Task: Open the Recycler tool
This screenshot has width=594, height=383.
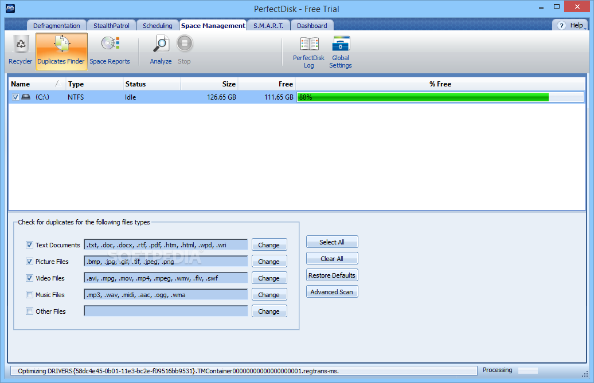Action: pos(21,51)
